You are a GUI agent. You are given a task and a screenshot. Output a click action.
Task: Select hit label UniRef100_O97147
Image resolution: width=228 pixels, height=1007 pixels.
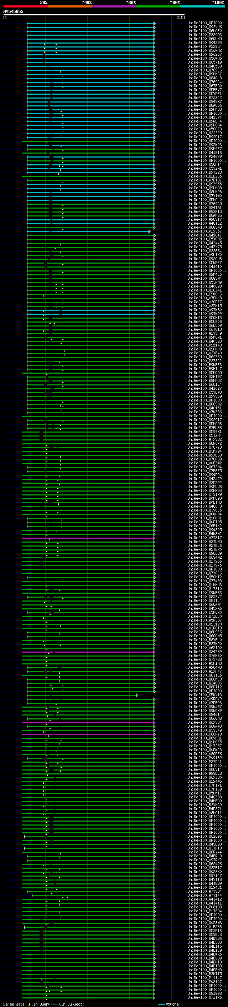[204, 876]
